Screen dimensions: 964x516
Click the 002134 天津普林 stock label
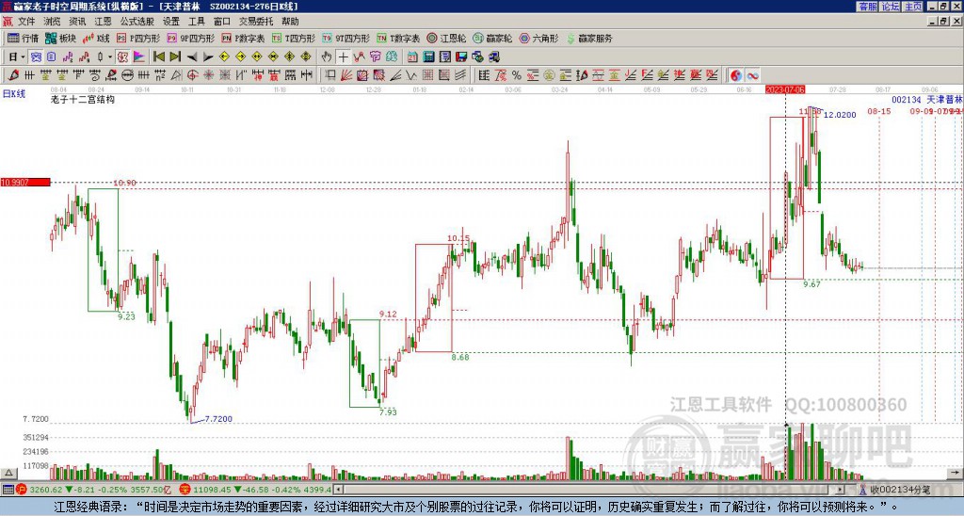(927, 99)
